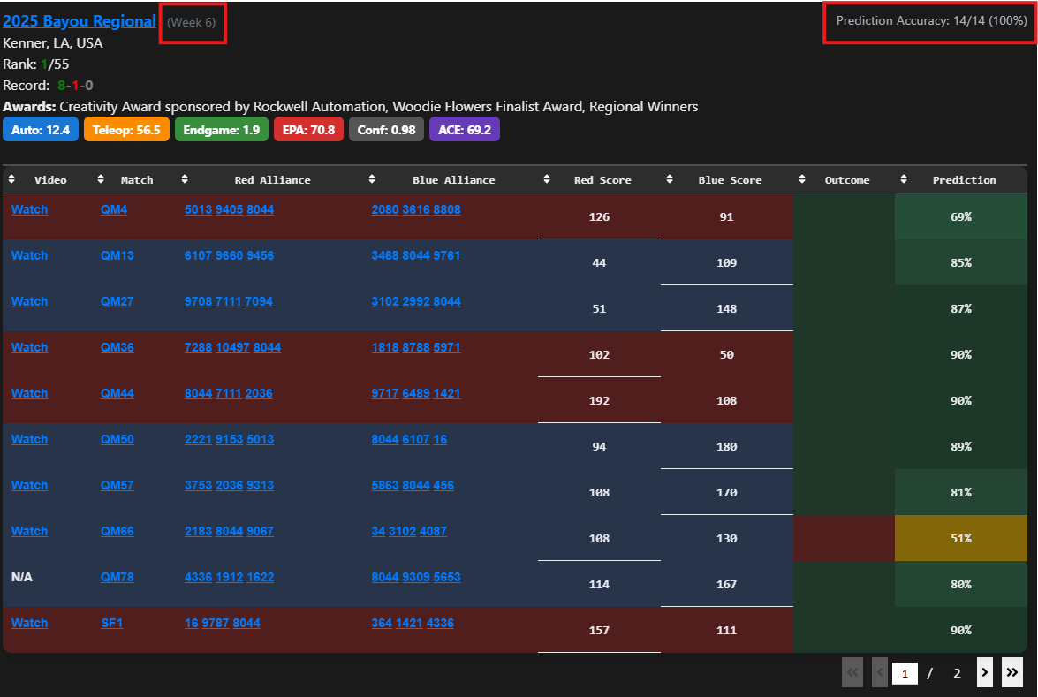Open 2025 Bayou Regional event link

click(80, 21)
